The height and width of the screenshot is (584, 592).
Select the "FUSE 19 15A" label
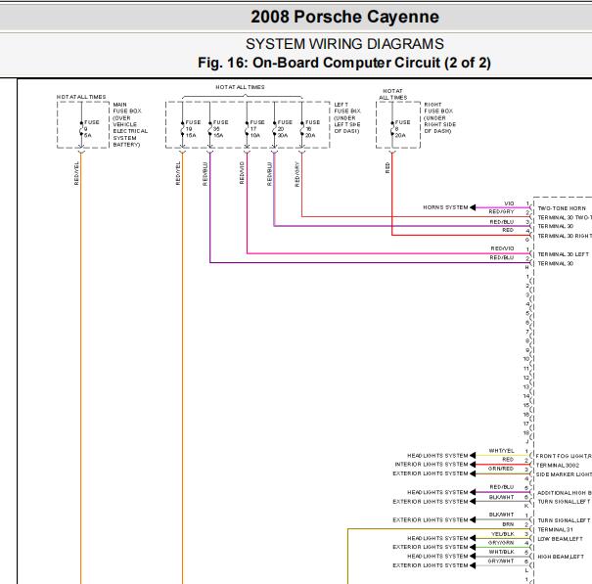point(193,128)
